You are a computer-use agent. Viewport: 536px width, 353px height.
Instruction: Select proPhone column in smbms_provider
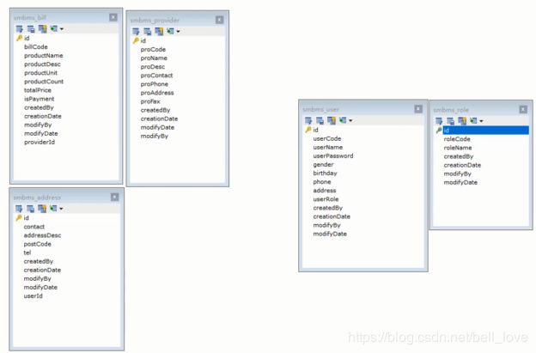click(x=154, y=84)
